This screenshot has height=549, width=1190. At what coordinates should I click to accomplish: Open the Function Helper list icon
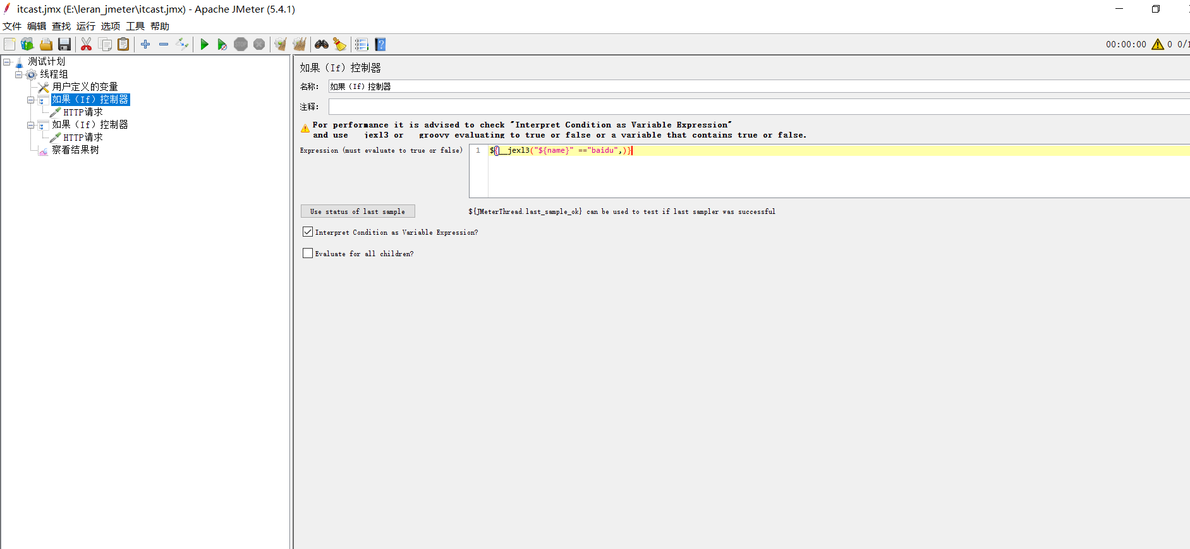click(x=361, y=44)
